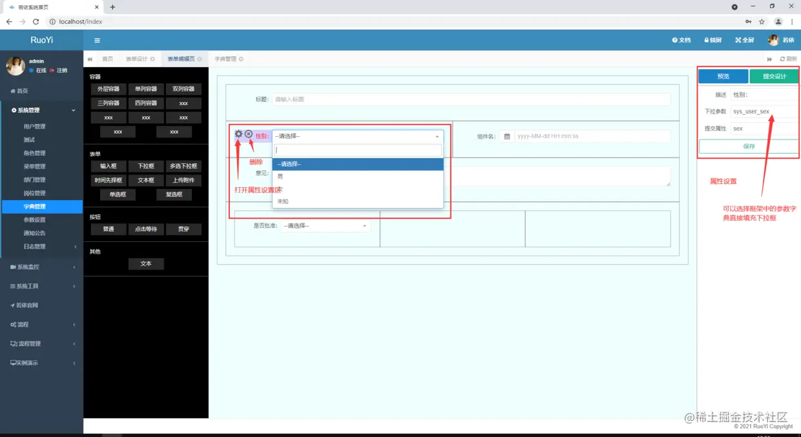Close the 表单编辑页 tab
Image resolution: width=801 pixels, height=437 pixels.
200,59
